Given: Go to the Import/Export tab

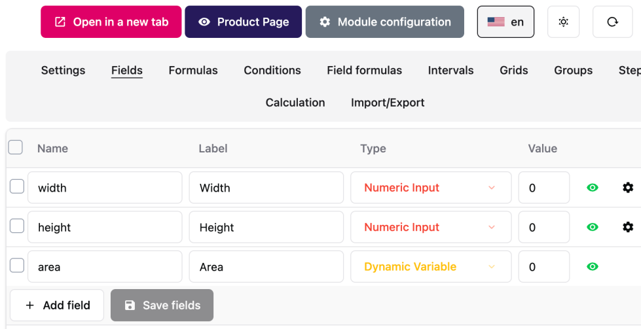Looking at the screenshot, I should [x=388, y=103].
